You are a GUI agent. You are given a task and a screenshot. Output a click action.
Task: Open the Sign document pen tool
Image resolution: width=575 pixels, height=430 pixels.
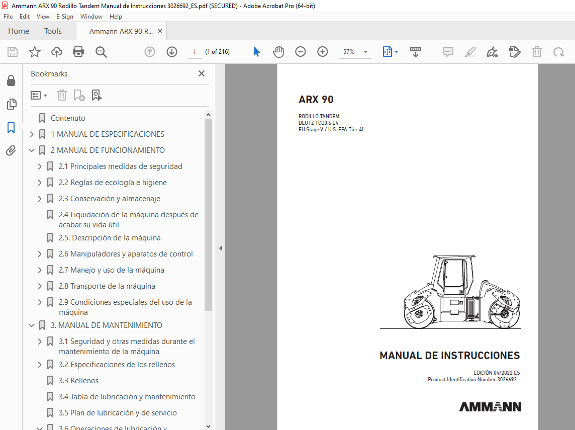(492, 52)
